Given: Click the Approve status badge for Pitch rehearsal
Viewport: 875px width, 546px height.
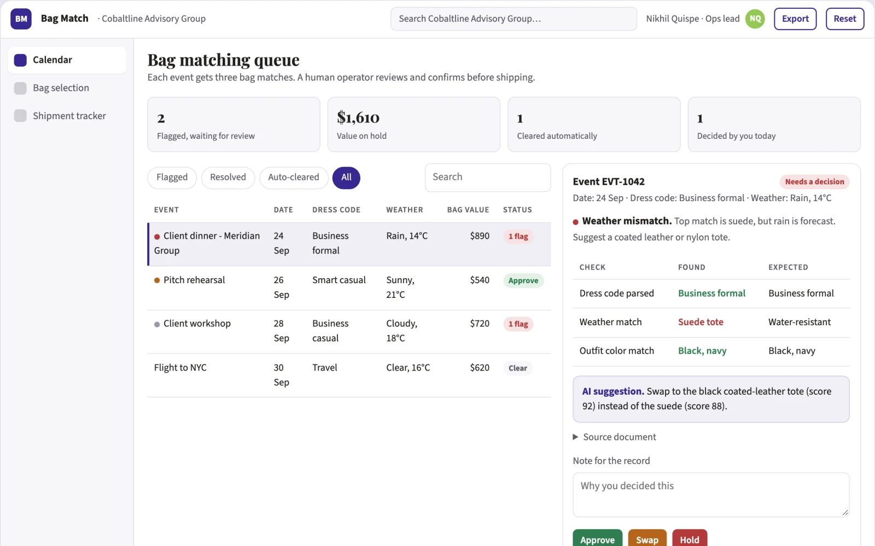Looking at the screenshot, I should pos(523,280).
